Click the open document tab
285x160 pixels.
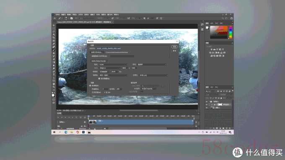pos(85,22)
